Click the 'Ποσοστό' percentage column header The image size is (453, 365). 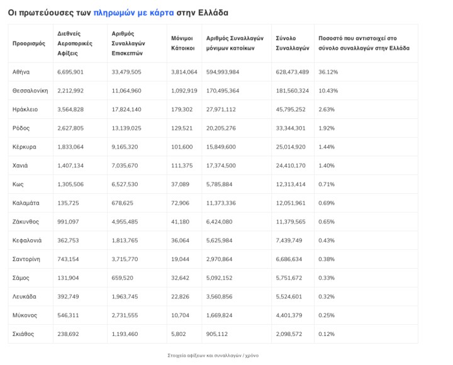click(364, 43)
